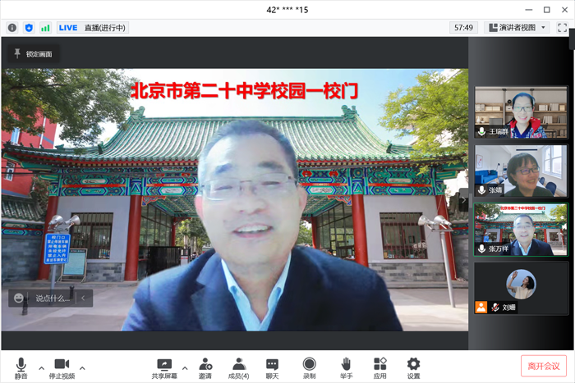Image resolution: width=575 pixels, height=383 pixels.
Task: Click the emoji smiley icon in chat bar
Action: click(x=18, y=298)
